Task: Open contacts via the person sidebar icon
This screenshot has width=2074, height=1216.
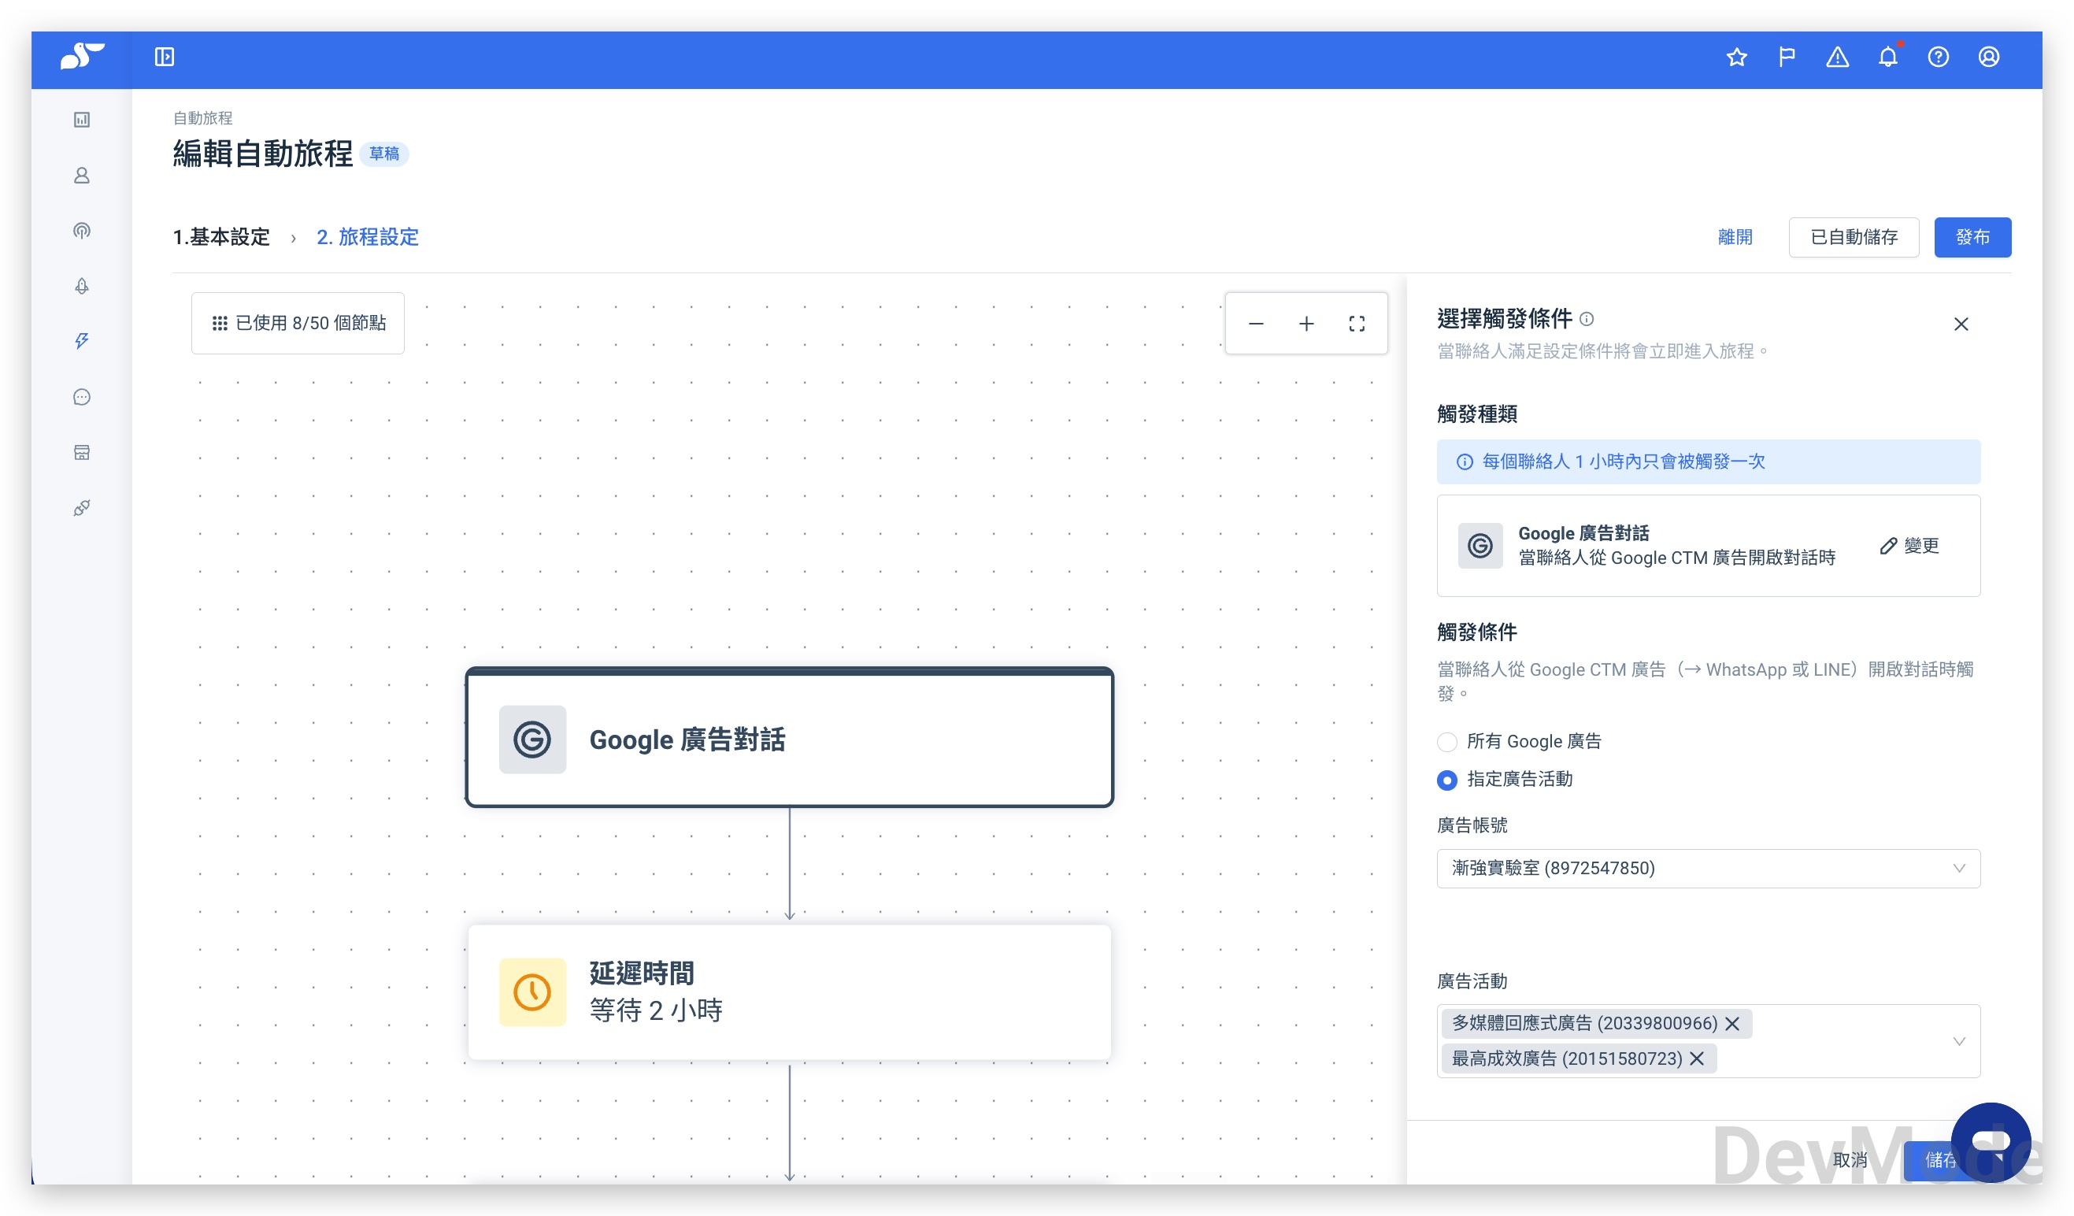Action: click(x=81, y=176)
